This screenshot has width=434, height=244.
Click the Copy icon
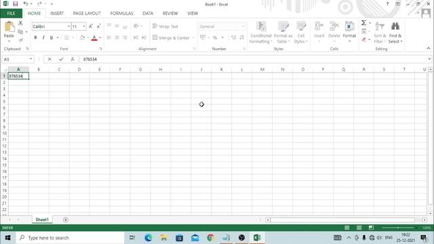pyautogui.click(x=20, y=32)
